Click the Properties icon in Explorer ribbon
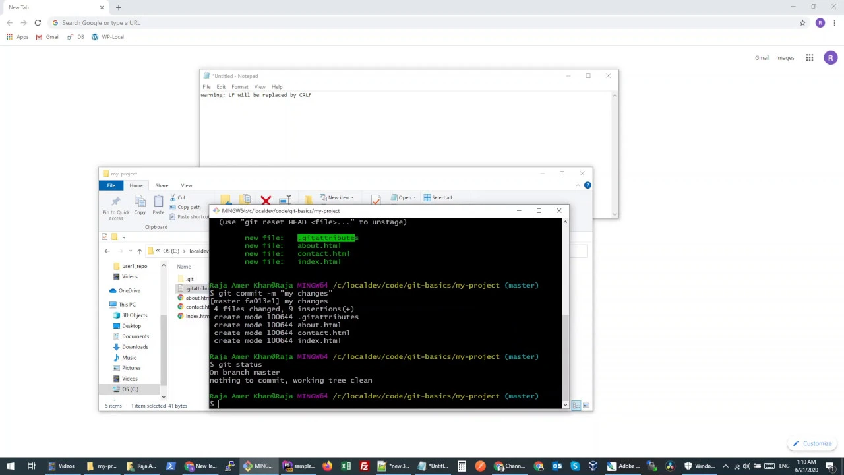 [x=376, y=200]
